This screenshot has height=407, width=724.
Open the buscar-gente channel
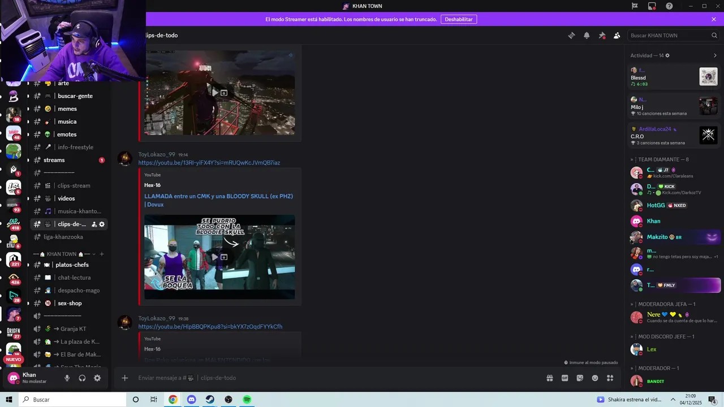(68, 96)
